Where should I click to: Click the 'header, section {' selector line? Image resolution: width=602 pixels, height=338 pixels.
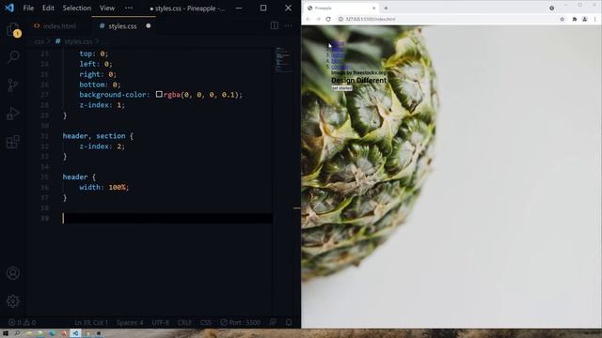[98, 135]
